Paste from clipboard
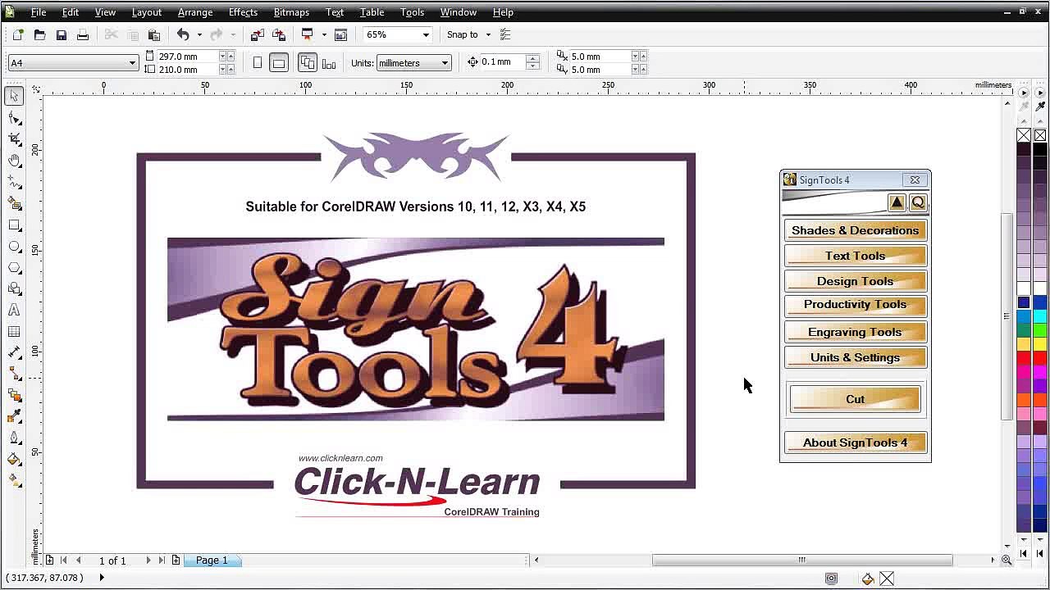 (153, 34)
